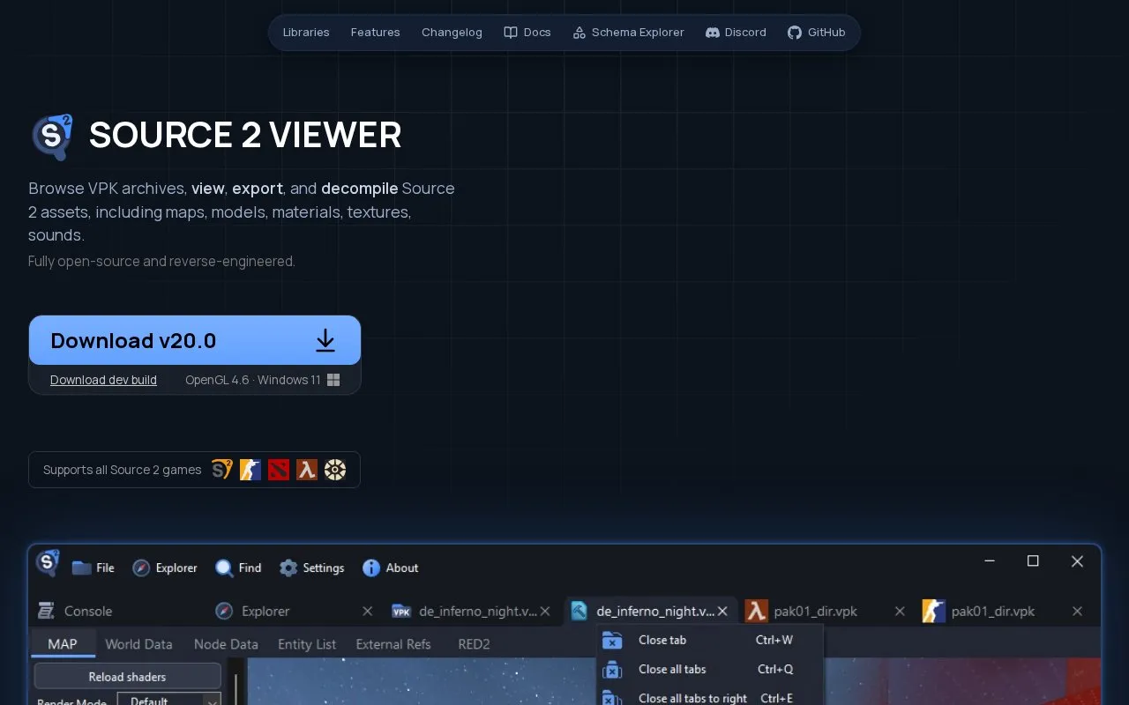Click the Half-Life lambda game icon

(307, 470)
